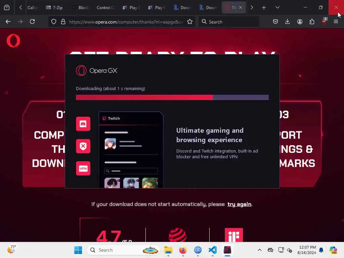Click the network display tray icon
The width and height of the screenshot is (344, 258).
pos(281,250)
